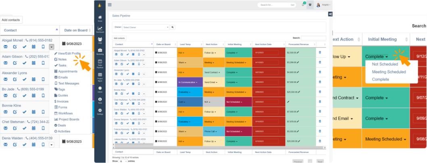Click the table Search field above Forecasted Revenue

tap(313, 38)
